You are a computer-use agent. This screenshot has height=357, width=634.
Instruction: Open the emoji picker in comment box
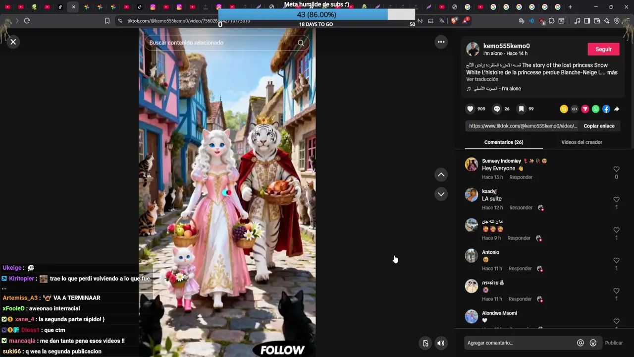coord(593,343)
